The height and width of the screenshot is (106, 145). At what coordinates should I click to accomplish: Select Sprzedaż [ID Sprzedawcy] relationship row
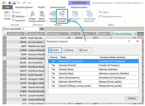point(93,61)
